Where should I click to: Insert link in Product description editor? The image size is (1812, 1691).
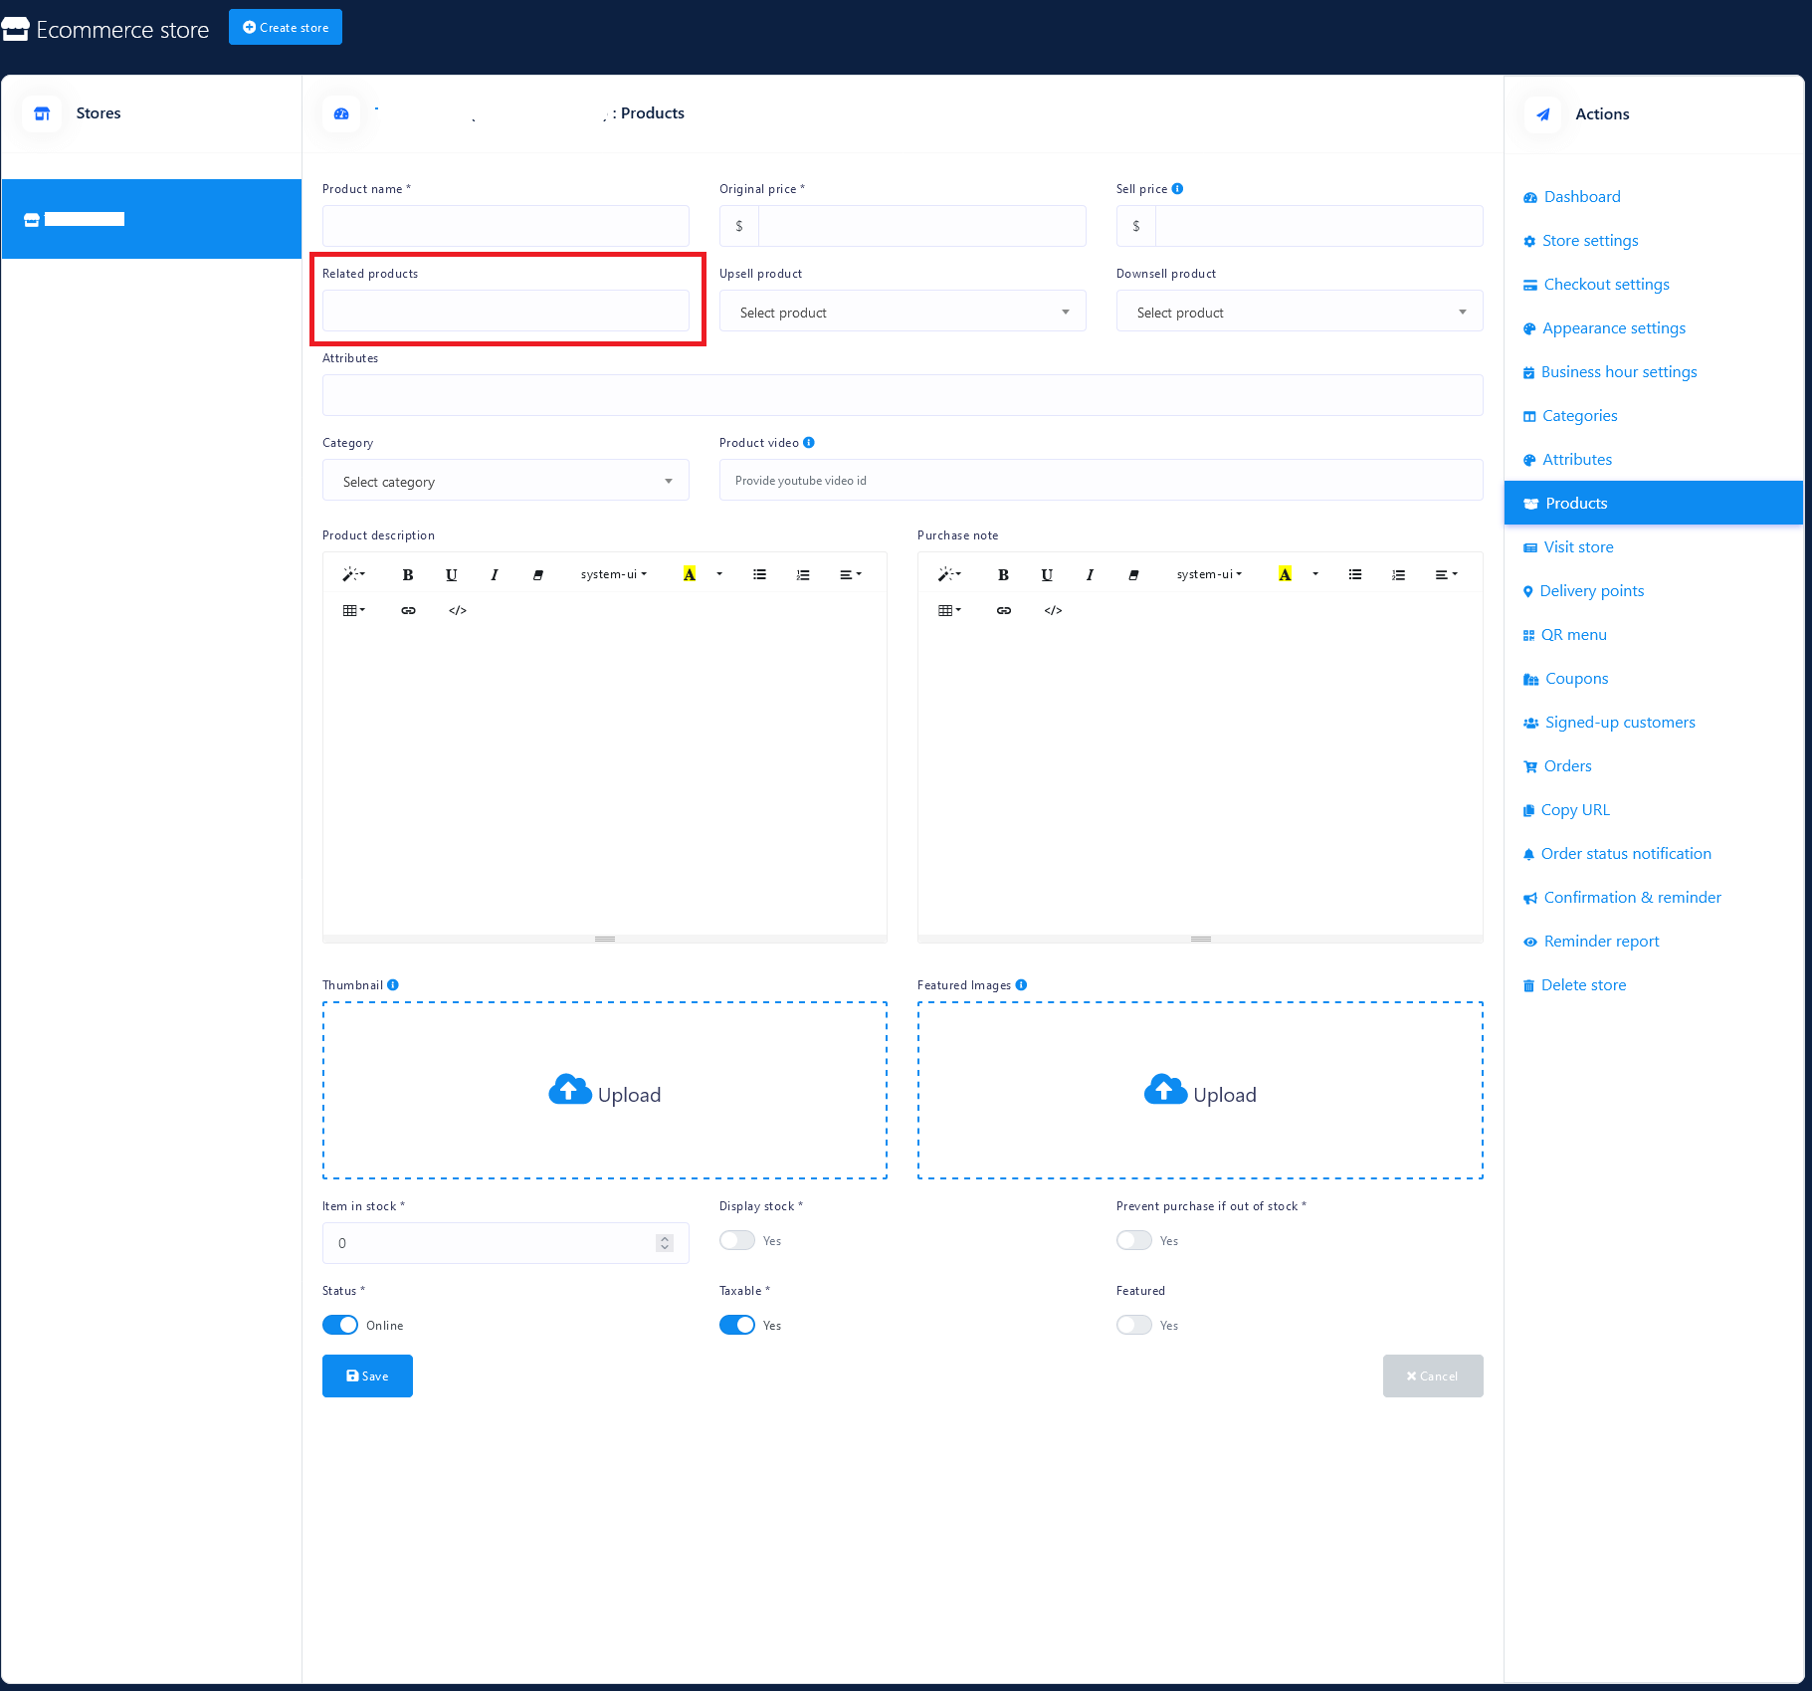[408, 610]
